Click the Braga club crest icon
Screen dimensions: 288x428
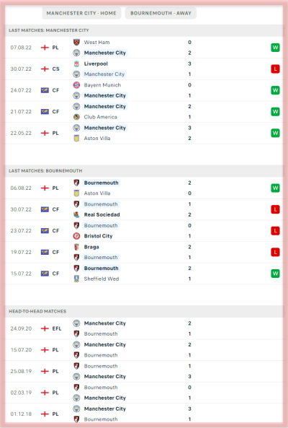click(x=76, y=247)
